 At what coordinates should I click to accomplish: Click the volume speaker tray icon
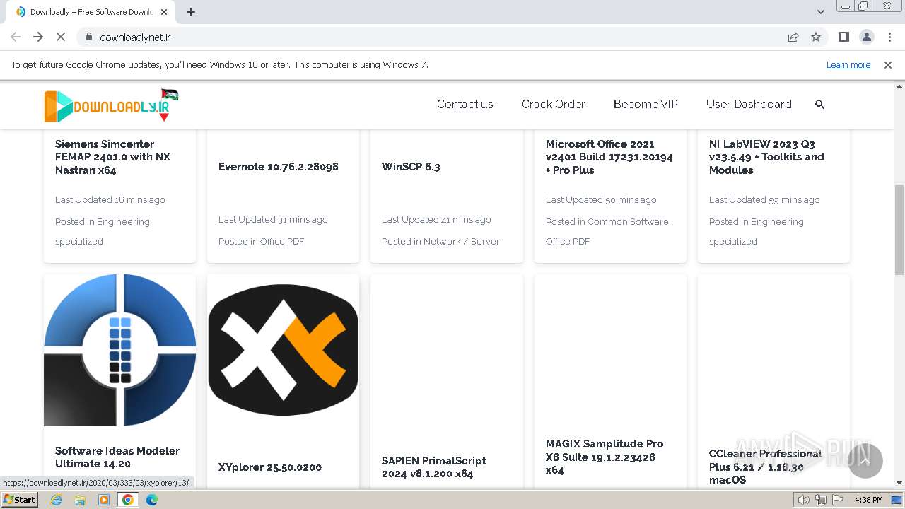tap(804, 500)
